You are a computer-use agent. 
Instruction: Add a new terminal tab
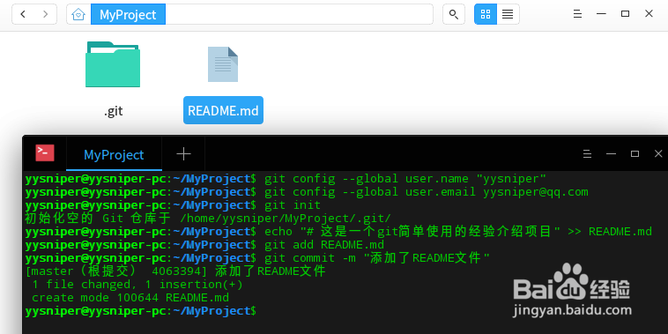[x=183, y=154]
